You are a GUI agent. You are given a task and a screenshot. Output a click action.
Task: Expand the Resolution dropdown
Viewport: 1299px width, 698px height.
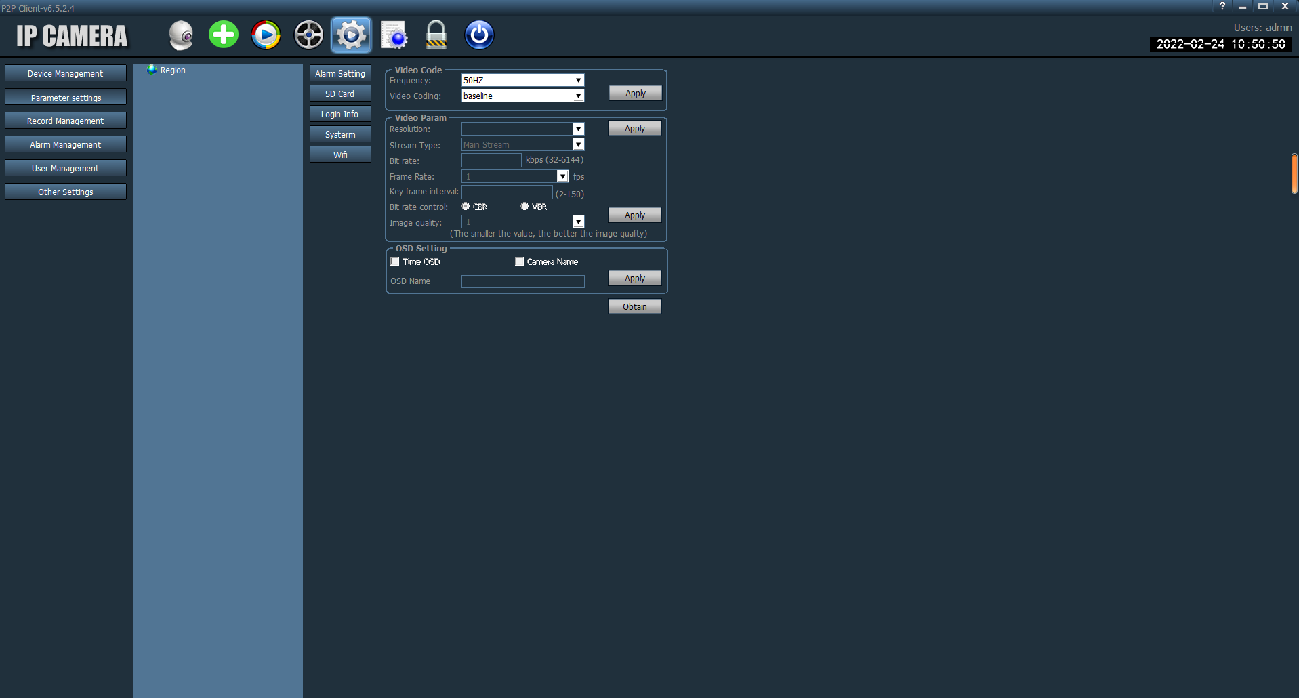578,129
